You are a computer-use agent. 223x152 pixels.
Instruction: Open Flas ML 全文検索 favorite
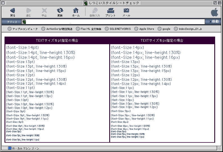pos(88,29)
